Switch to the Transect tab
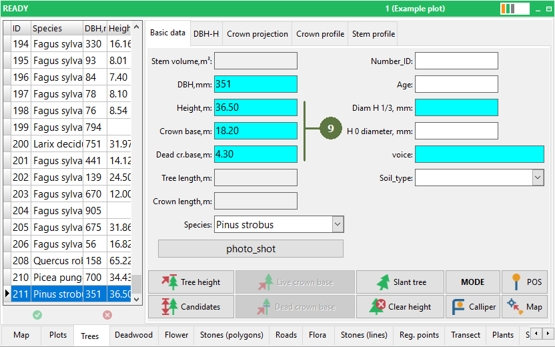This screenshot has width=555, height=347. click(466, 335)
